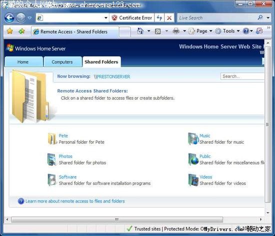Click the Live Search magnifier icon
Image resolution: width=275 pixels, height=236 pixels.
pyautogui.click(x=260, y=17)
